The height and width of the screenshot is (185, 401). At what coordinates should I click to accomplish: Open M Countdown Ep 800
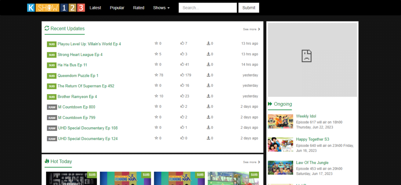[x=77, y=107]
